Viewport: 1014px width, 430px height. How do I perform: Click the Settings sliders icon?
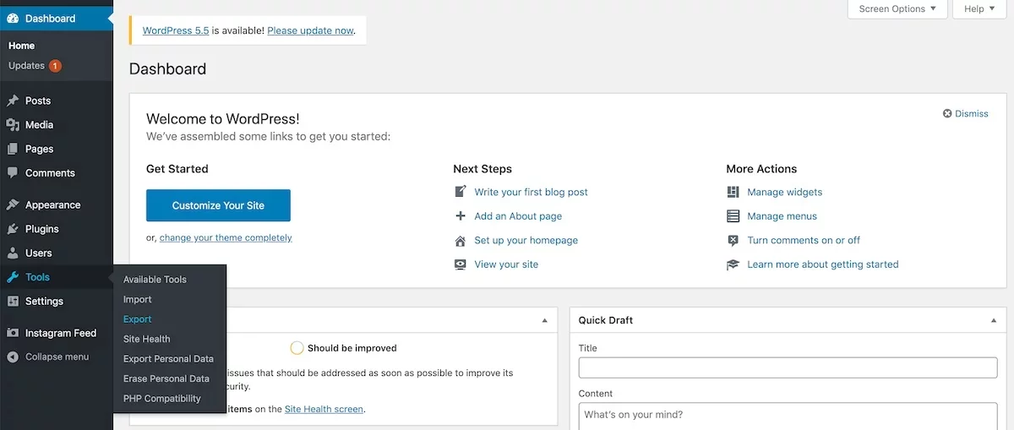tap(13, 302)
